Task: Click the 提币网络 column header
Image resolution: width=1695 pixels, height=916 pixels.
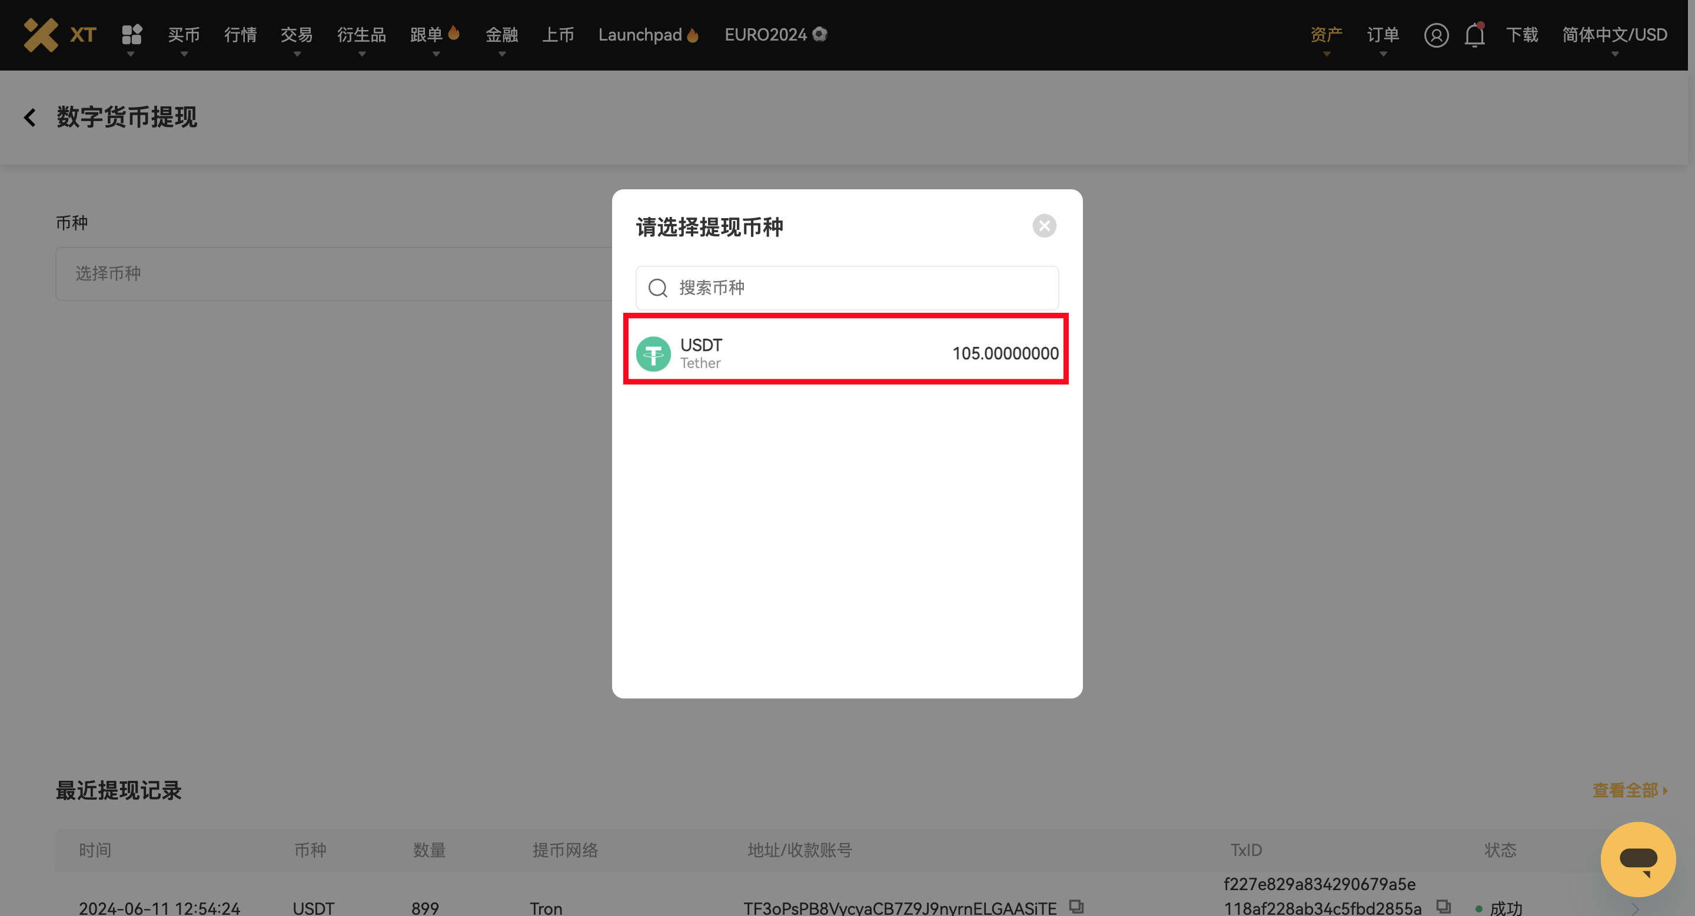Action: [565, 850]
